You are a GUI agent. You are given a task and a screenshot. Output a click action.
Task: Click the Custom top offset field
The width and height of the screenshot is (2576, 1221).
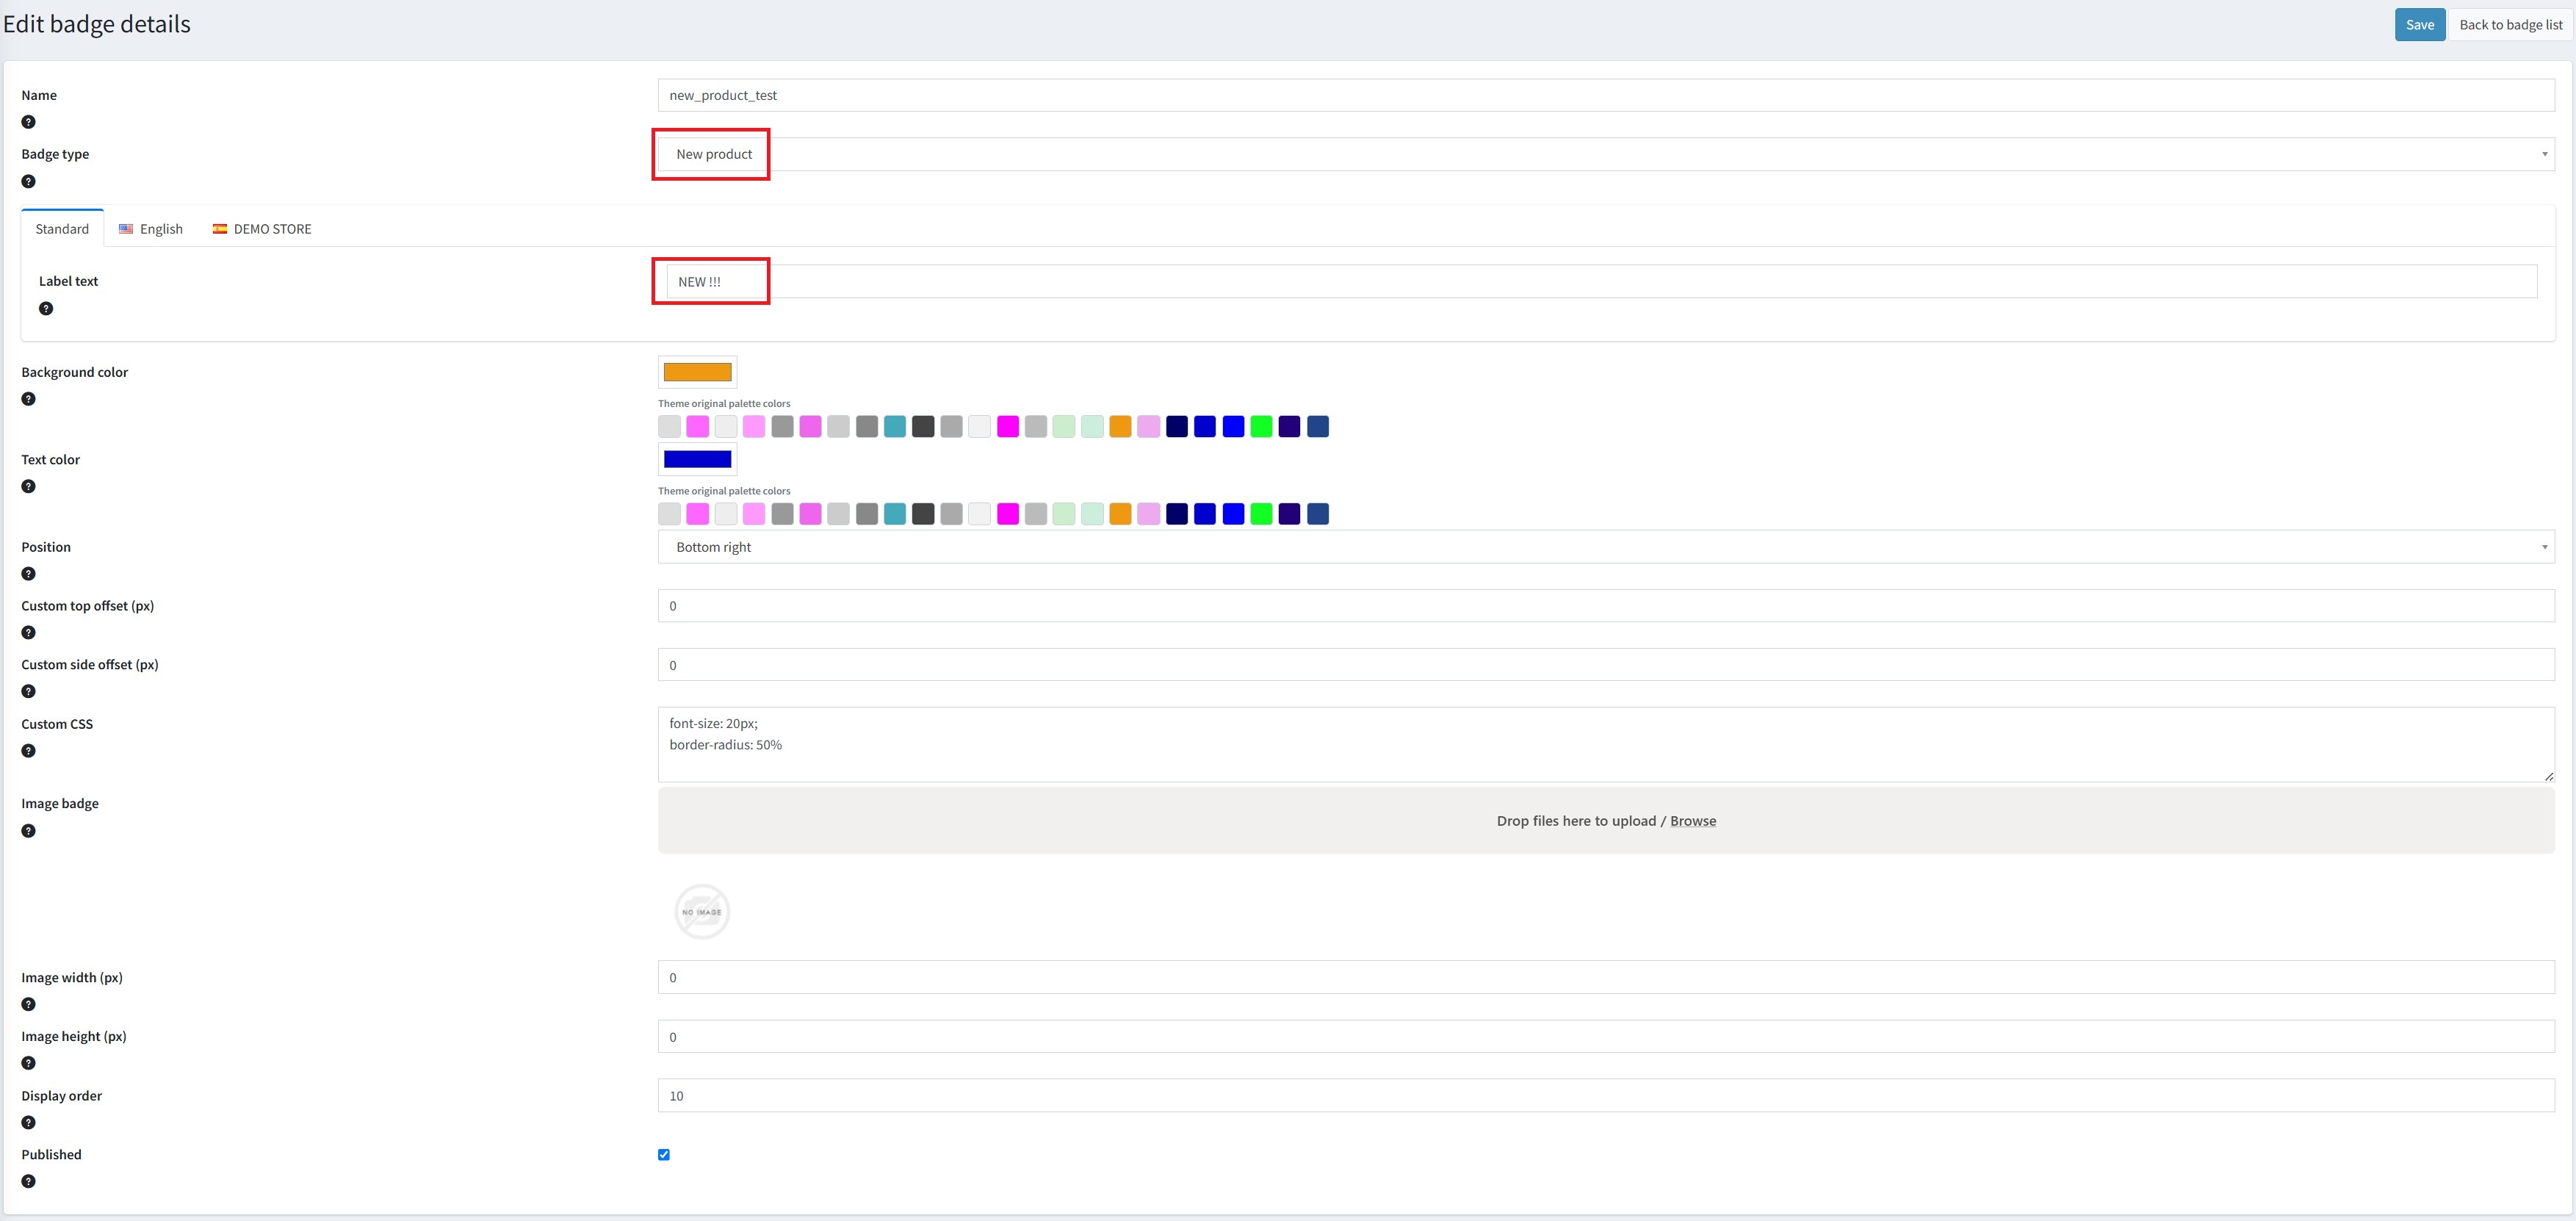tap(1606, 606)
